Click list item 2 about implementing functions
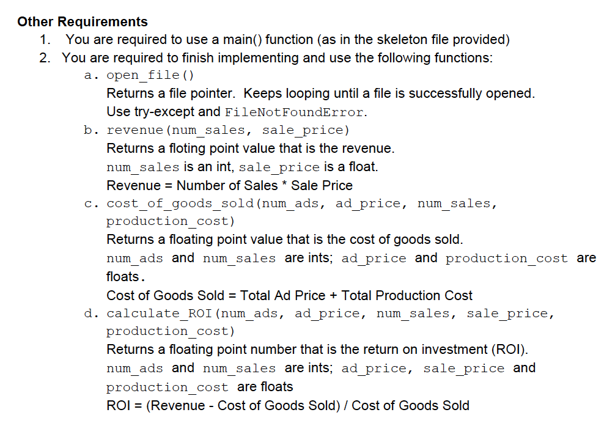This screenshot has height=426, width=604. click(266, 58)
